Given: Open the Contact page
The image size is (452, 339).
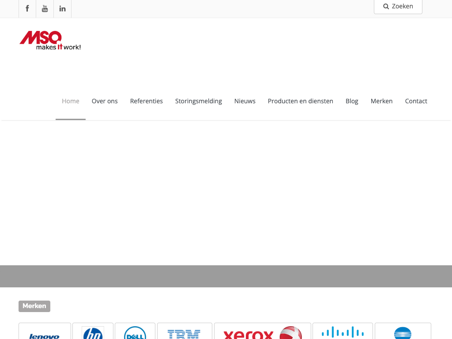Looking at the screenshot, I should pos(416,101).
